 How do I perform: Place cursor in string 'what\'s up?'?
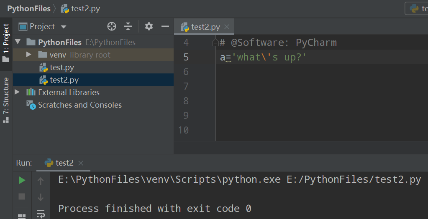click(269, 57)
